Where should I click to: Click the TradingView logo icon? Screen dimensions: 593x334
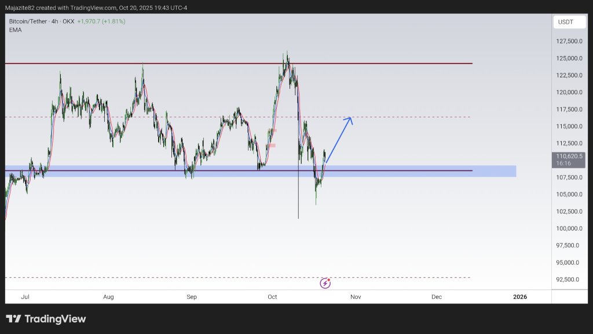coord(14,319)
